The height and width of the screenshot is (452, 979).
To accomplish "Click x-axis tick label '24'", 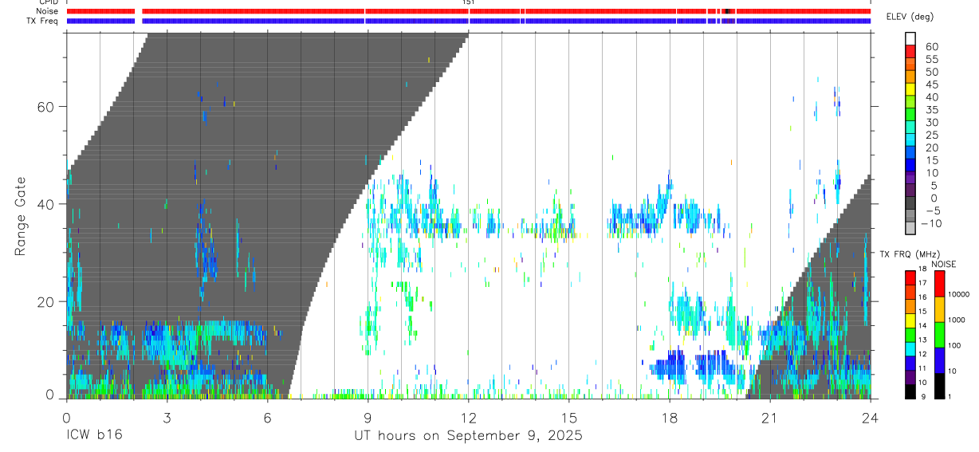I will pos(871,418).
